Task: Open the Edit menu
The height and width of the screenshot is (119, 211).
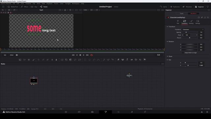Action: (x=18, y=4)
